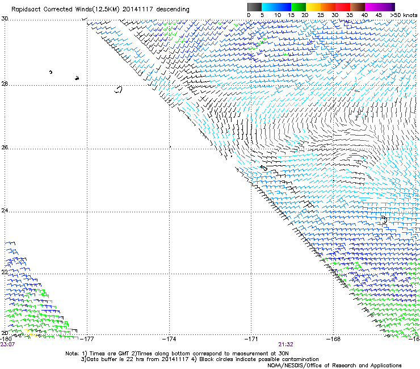Screen dimensions: 420x369
Task: Click the note line about the data buffer
Action: tap(200, 359)
